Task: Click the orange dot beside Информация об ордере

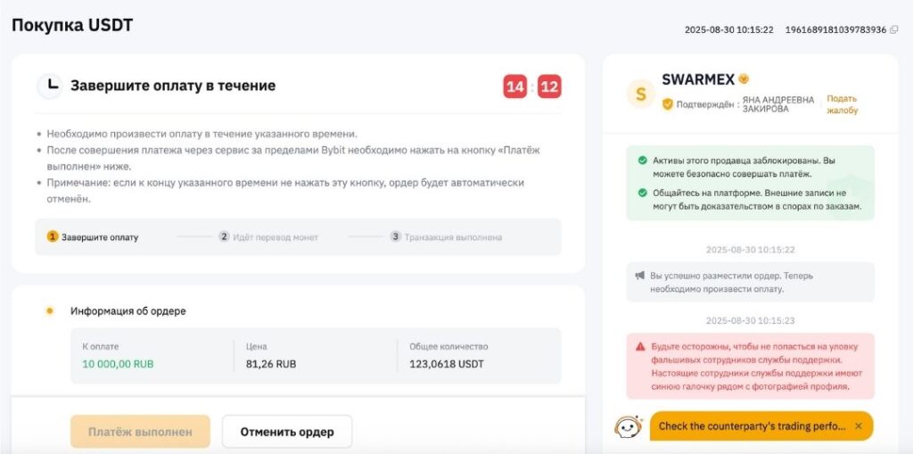Action: coord(50,311)
